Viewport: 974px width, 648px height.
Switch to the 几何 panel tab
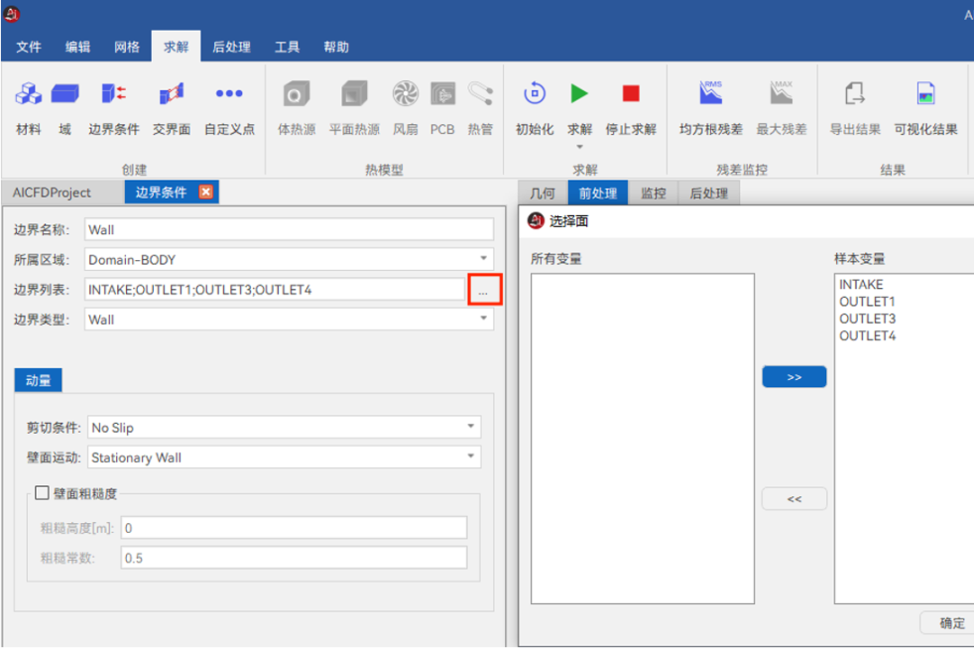[x=543, y=194]
